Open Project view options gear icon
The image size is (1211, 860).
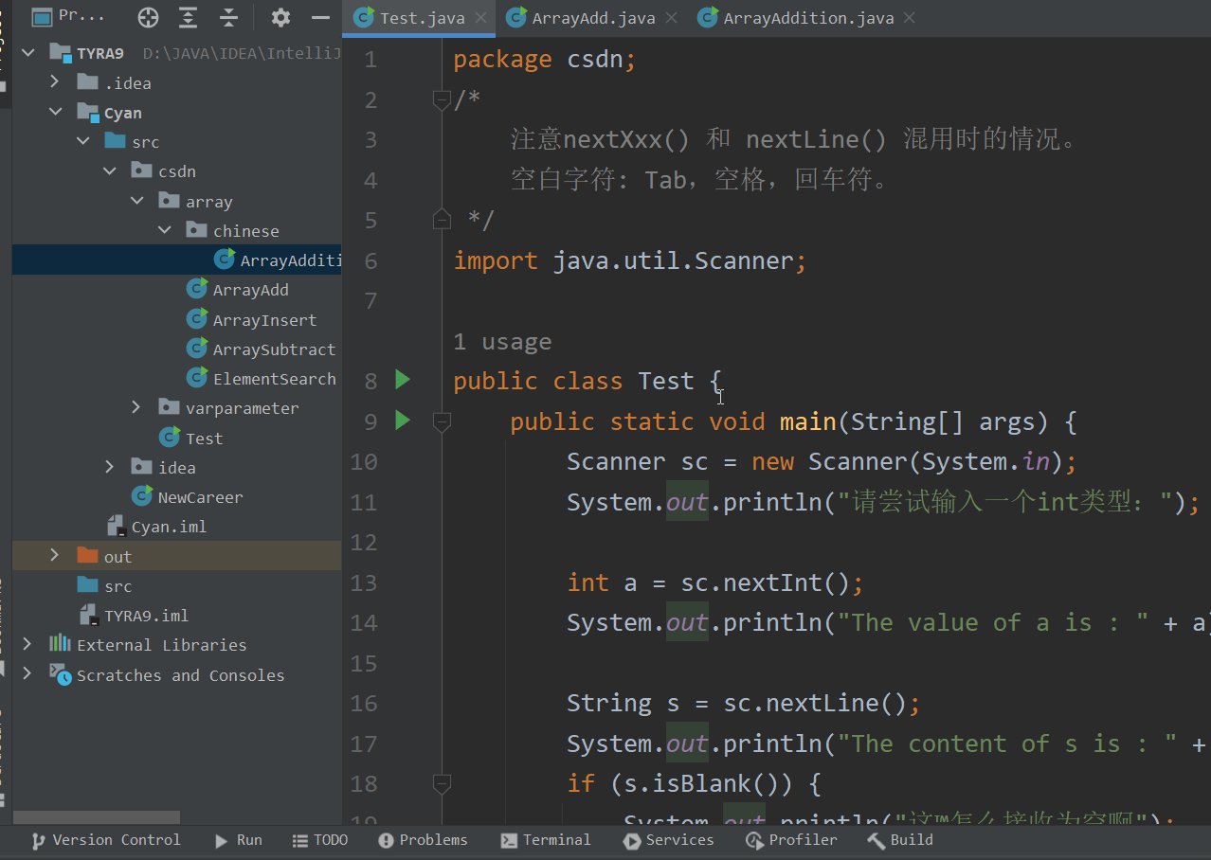coord(280,16)
